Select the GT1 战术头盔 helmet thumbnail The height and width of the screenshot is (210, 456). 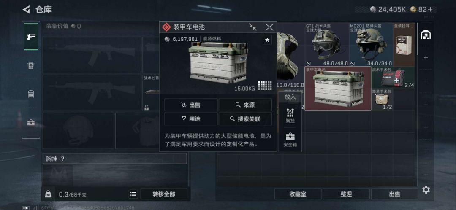click(x=327, y=45)
